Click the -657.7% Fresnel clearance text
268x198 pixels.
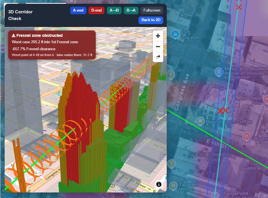click(x=34, y=49)
